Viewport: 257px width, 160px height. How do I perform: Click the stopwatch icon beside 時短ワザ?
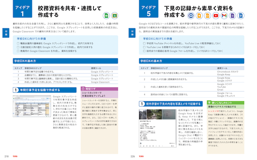coord(83,89)
